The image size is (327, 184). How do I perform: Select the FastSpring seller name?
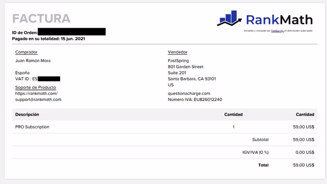click(178, 61)
